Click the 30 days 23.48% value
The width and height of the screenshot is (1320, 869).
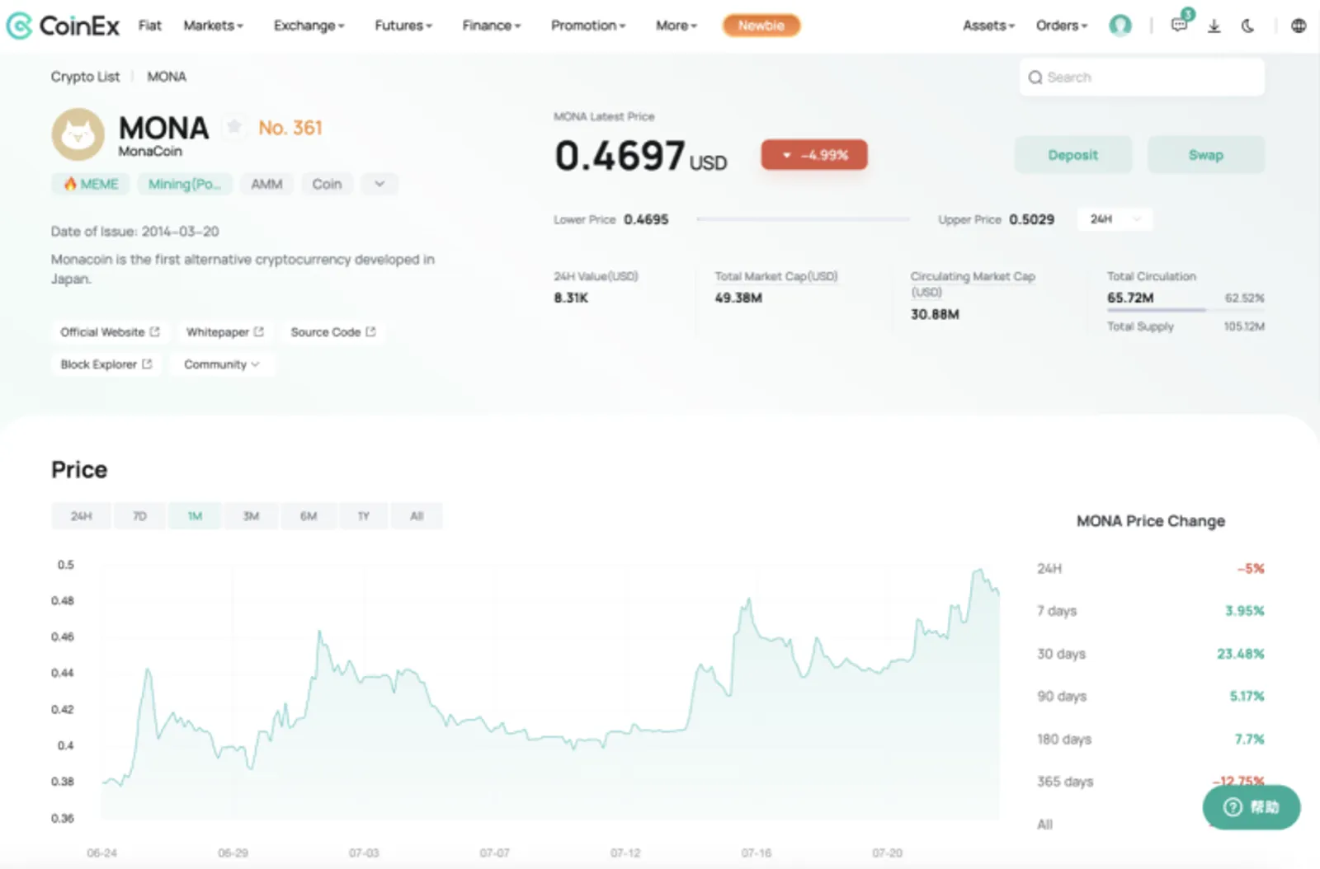[x=1240, y=654]
